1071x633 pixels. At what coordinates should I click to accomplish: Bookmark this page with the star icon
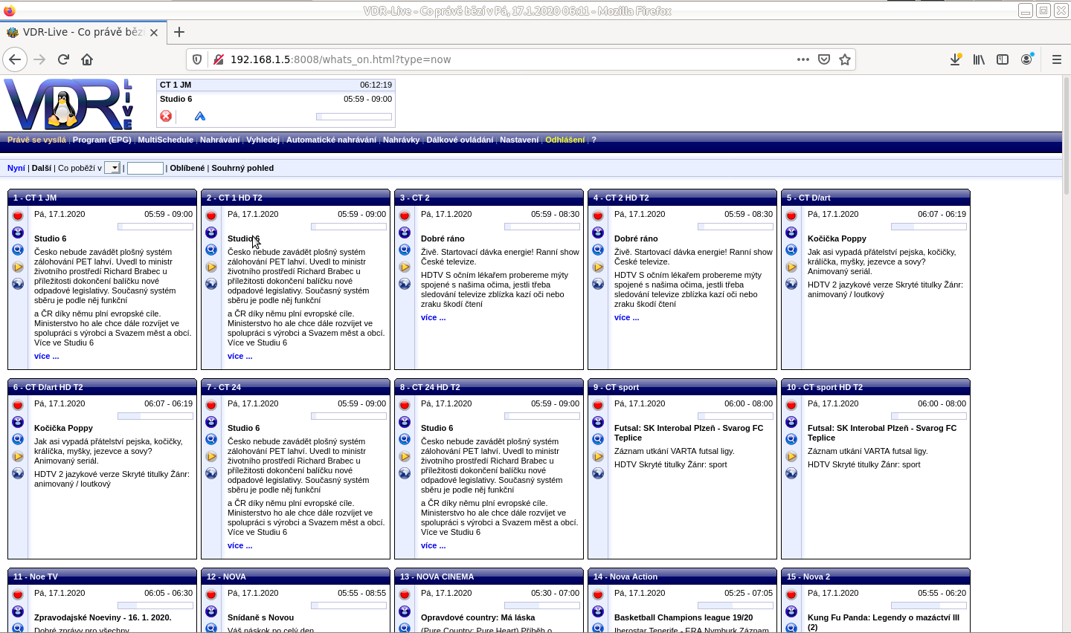click(x=845, y=59)
